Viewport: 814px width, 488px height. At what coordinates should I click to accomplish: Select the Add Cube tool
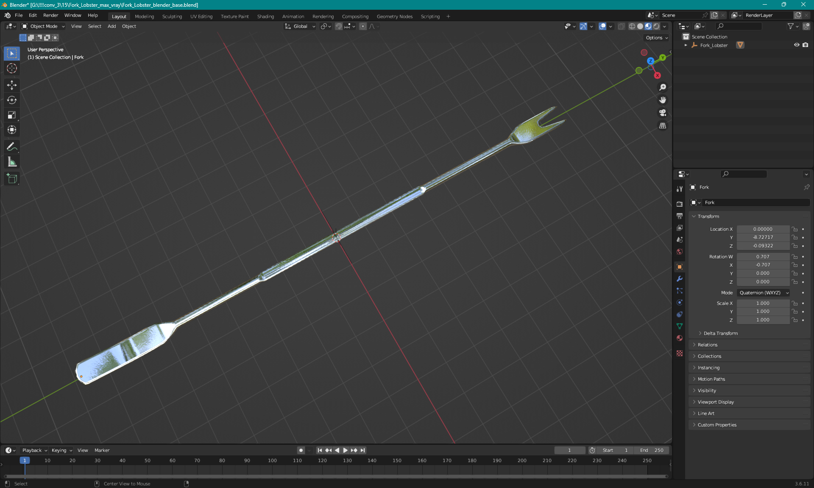coord(12,179)
